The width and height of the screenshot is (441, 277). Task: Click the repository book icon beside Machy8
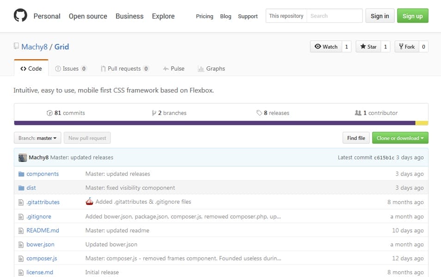tap(16, 46)
